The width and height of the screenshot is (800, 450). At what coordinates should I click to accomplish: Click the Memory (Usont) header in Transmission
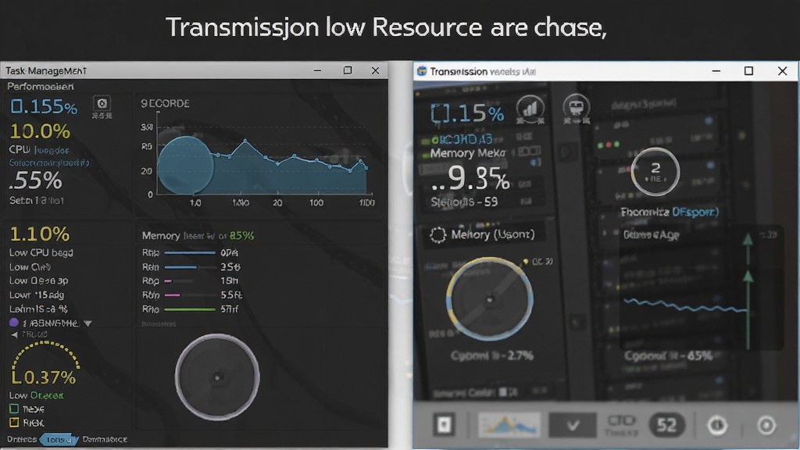[x=493, y=234]
